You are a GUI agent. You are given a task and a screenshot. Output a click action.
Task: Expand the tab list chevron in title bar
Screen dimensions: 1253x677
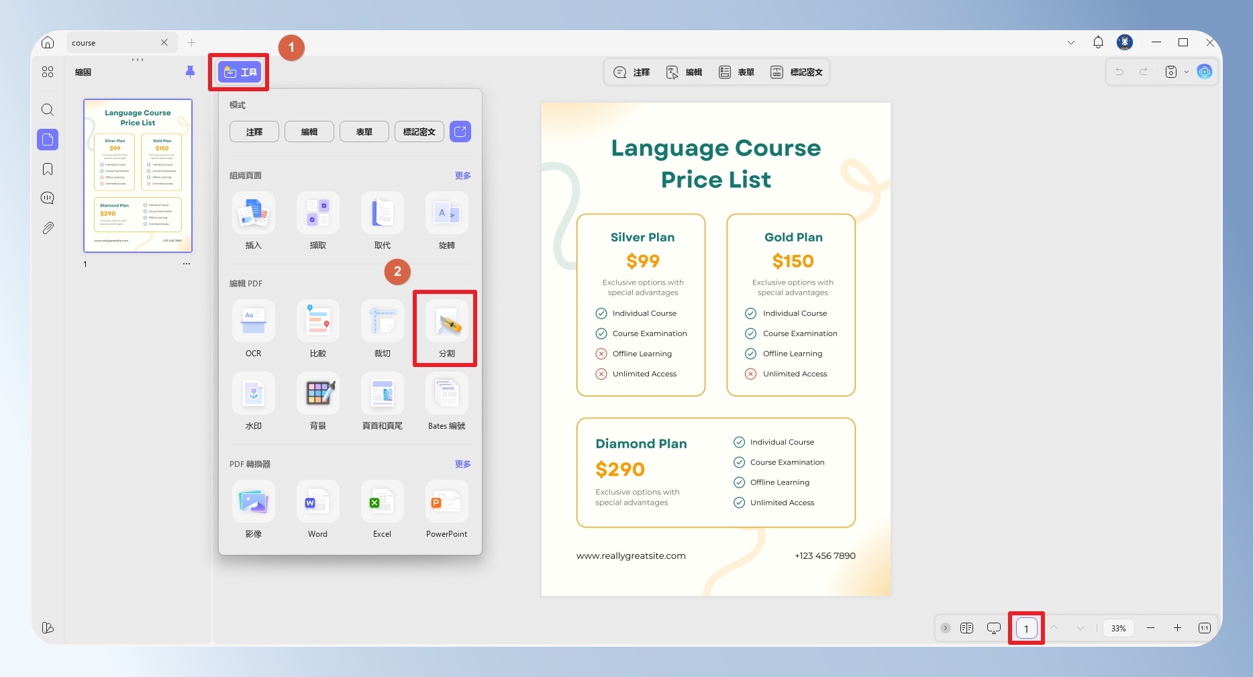[1071, 42]
